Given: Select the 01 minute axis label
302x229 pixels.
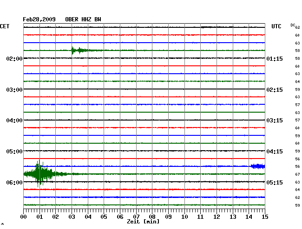Looking at the screenshot, I should point(39,216).
